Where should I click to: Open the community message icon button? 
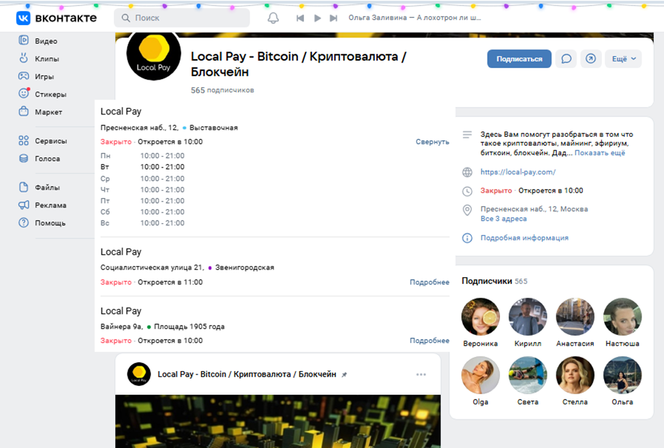point(567,59)
